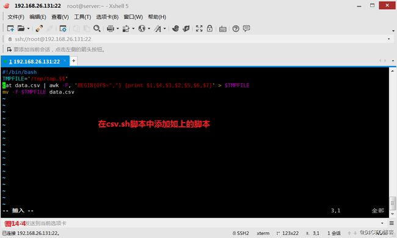Add a new tab with plus button

pos(73,60)
